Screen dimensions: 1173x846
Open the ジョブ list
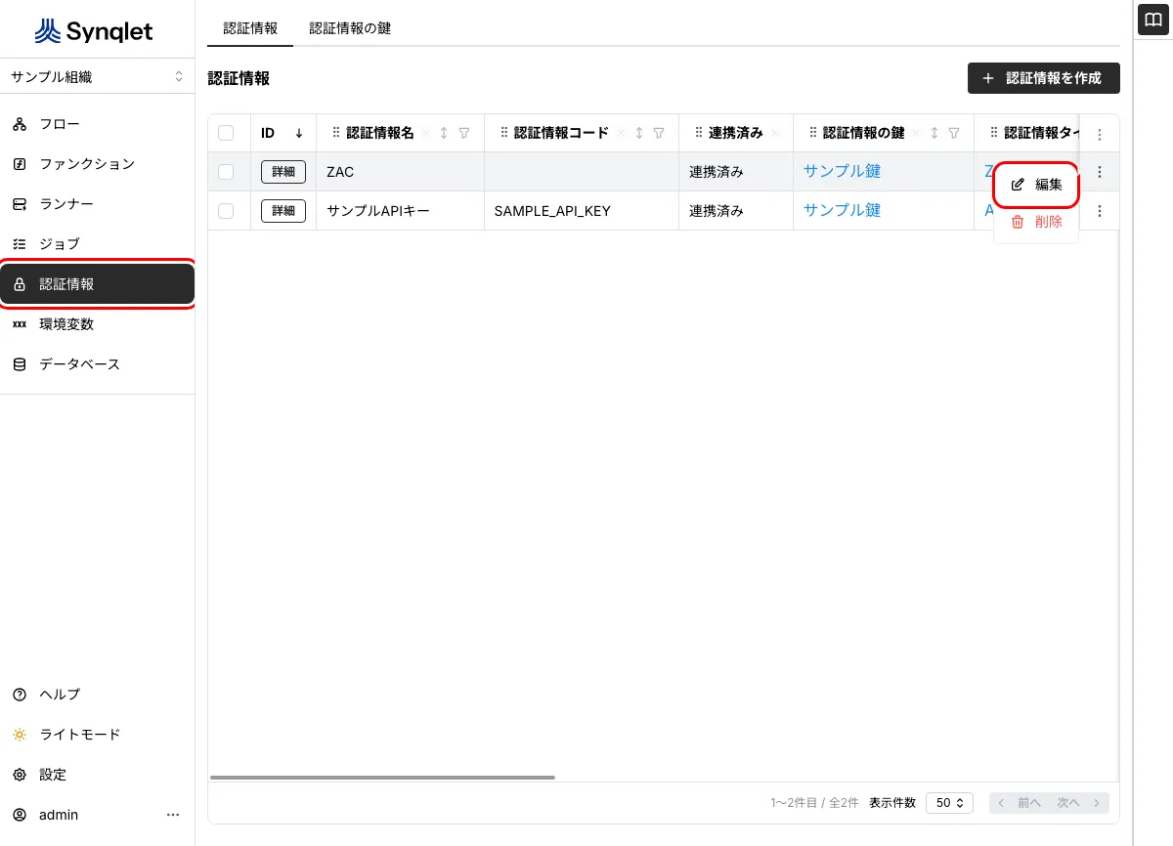pyautogui.click(x=98, y=244)
